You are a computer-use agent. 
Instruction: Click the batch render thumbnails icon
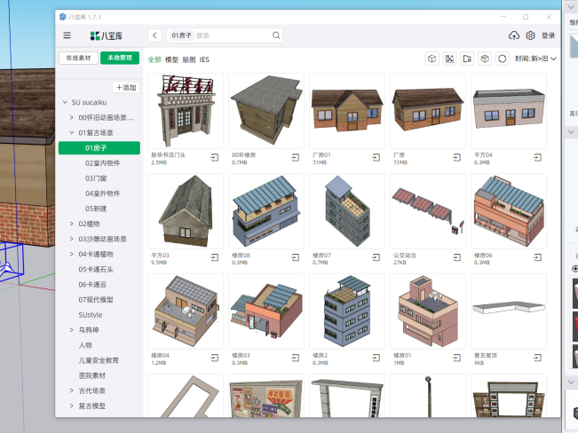(450, 59)
